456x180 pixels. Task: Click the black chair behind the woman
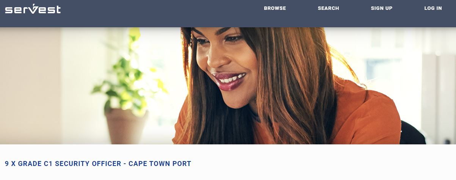pos(412,133)
